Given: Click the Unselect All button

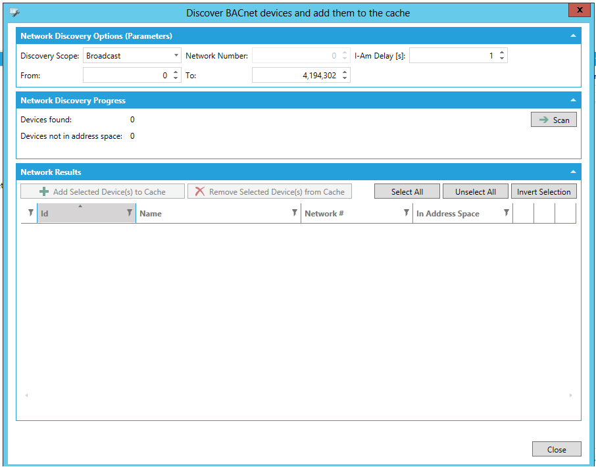Looking at the screenshot, I should [x=475, y=191].
